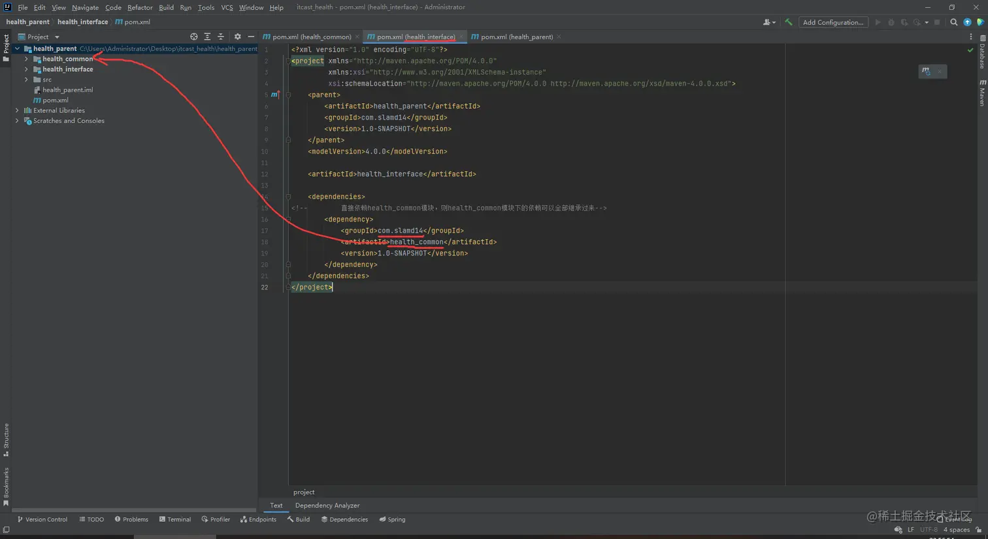
Task: Click the Project panel horizontal scrollbar
Action: click(x=134, y=510)
